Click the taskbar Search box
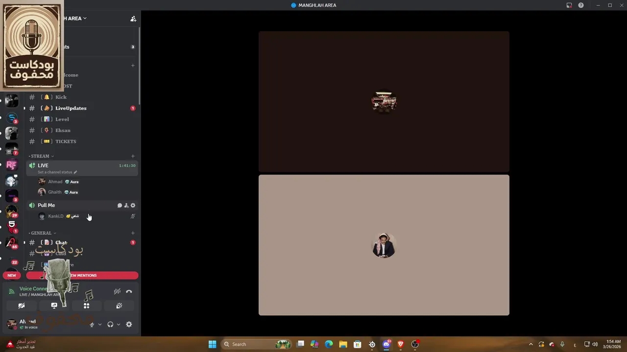The image size is (627, 352). pos(257,344)
